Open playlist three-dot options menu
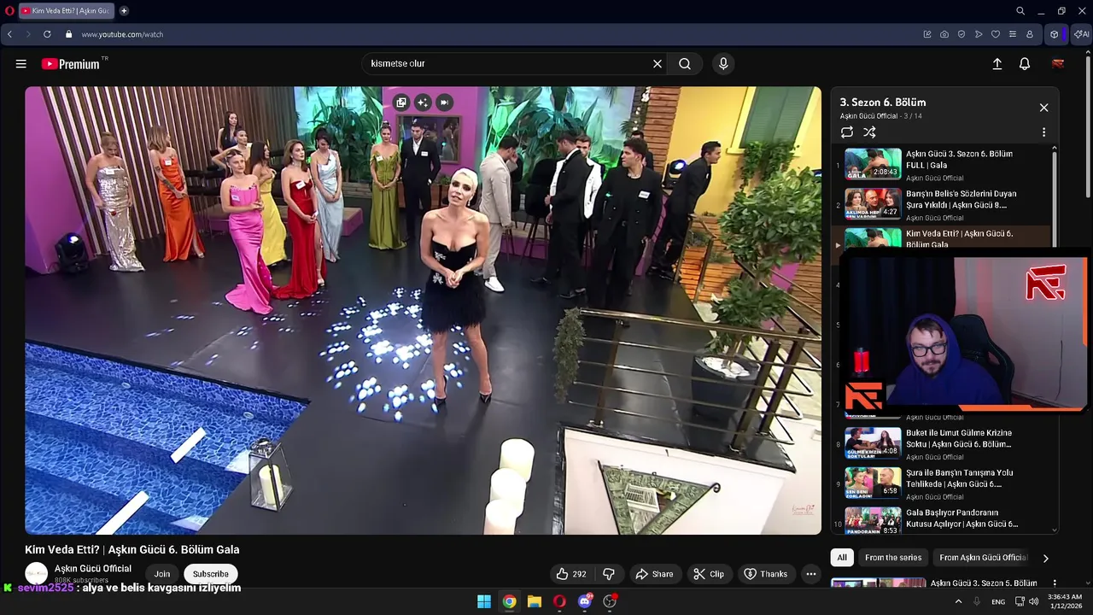This screenshot has width=1093, height=615. [x=1043, y=132]
